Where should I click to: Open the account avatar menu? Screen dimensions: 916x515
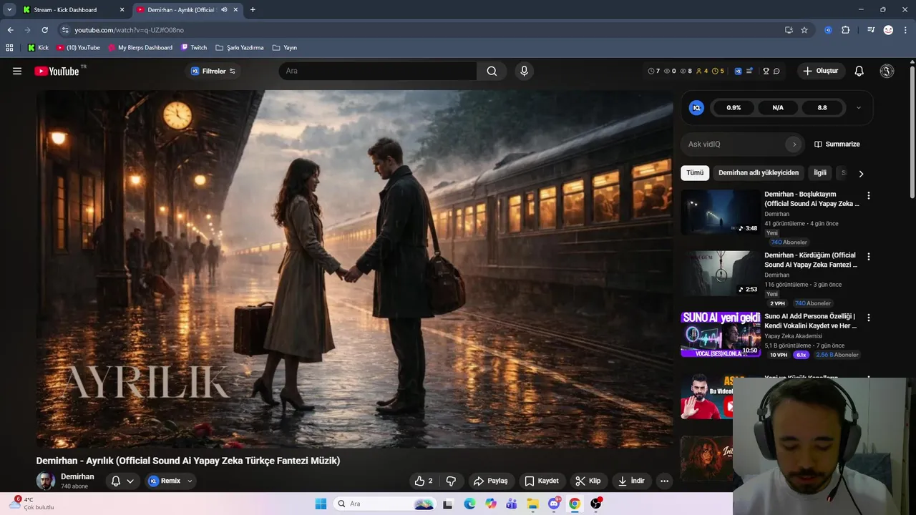pyautogui.click(x=887, y=71)
